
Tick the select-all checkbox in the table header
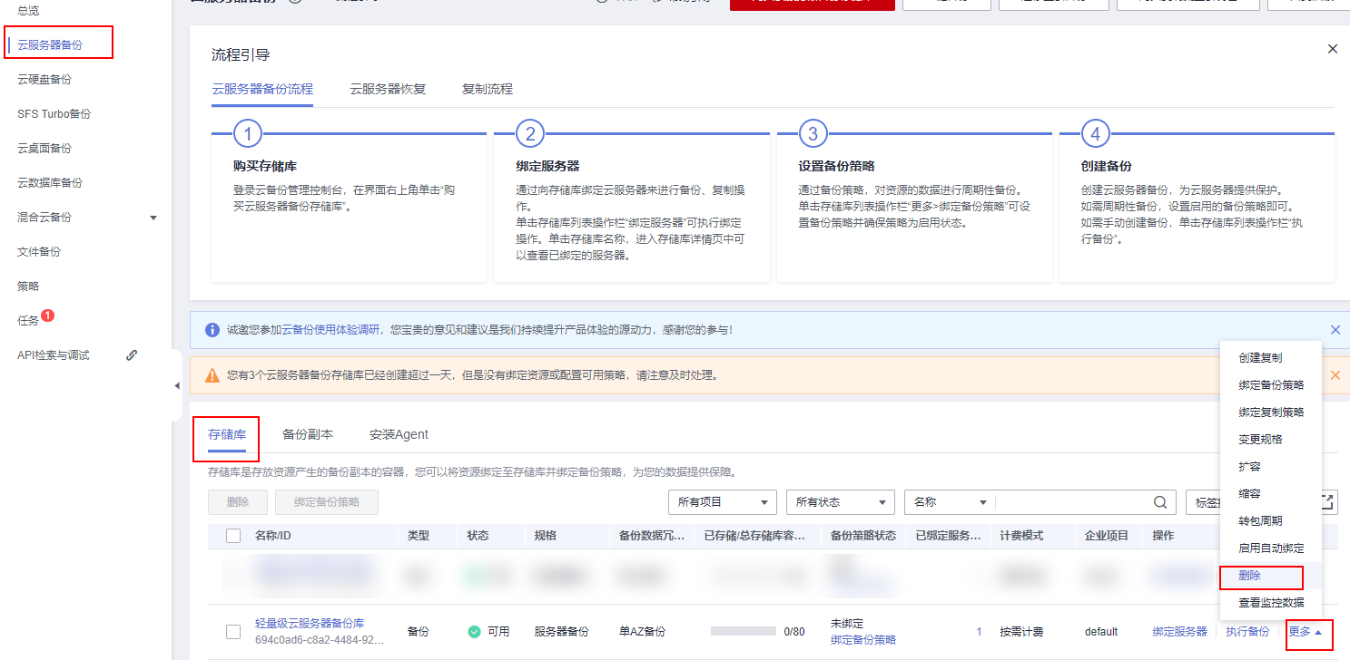click(233, 536)
